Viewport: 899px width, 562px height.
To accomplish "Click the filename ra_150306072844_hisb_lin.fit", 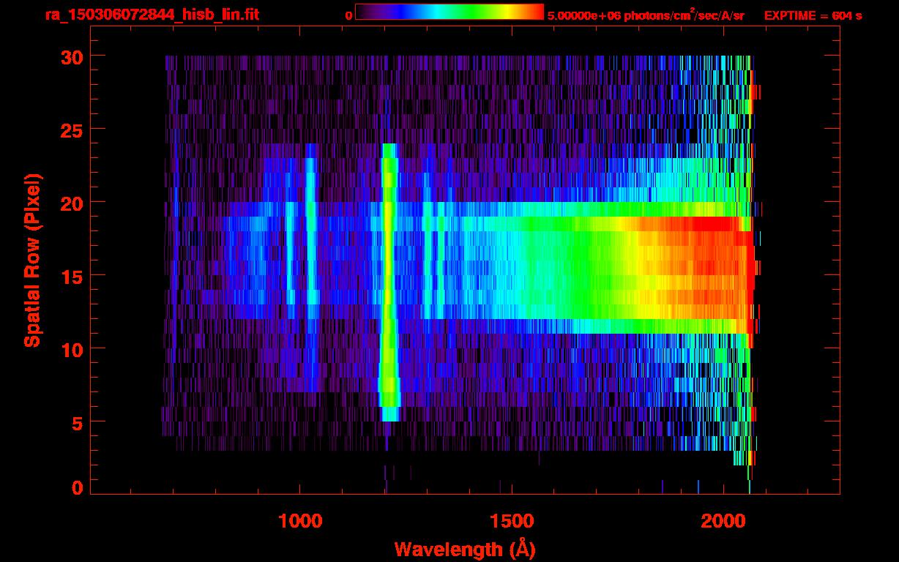I will point(152,15).
